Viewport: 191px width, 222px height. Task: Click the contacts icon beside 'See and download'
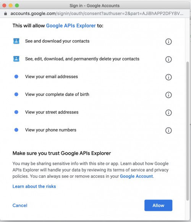pos(16,41)
